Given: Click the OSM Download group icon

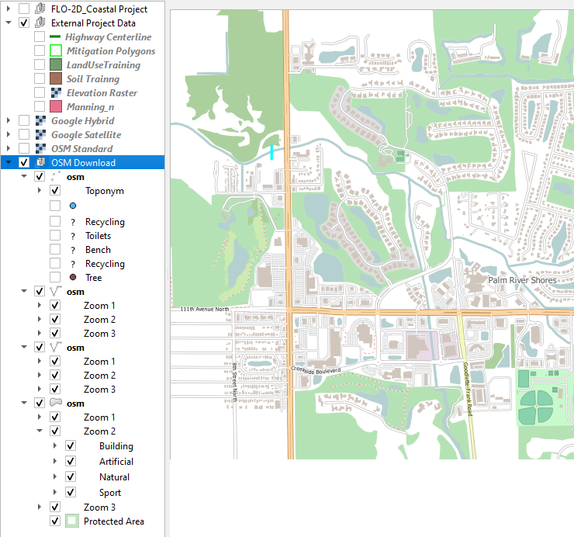Looking at the screenshot, I should [40, 163].
